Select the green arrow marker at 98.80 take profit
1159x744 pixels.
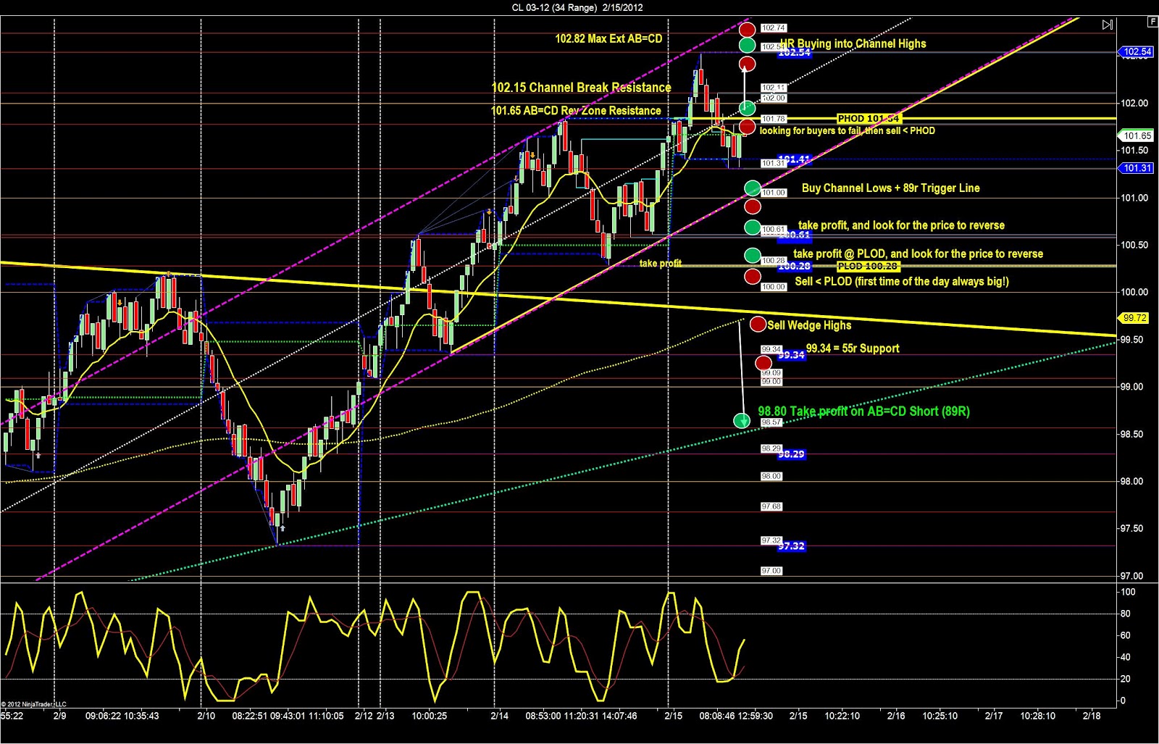point(742,419)
